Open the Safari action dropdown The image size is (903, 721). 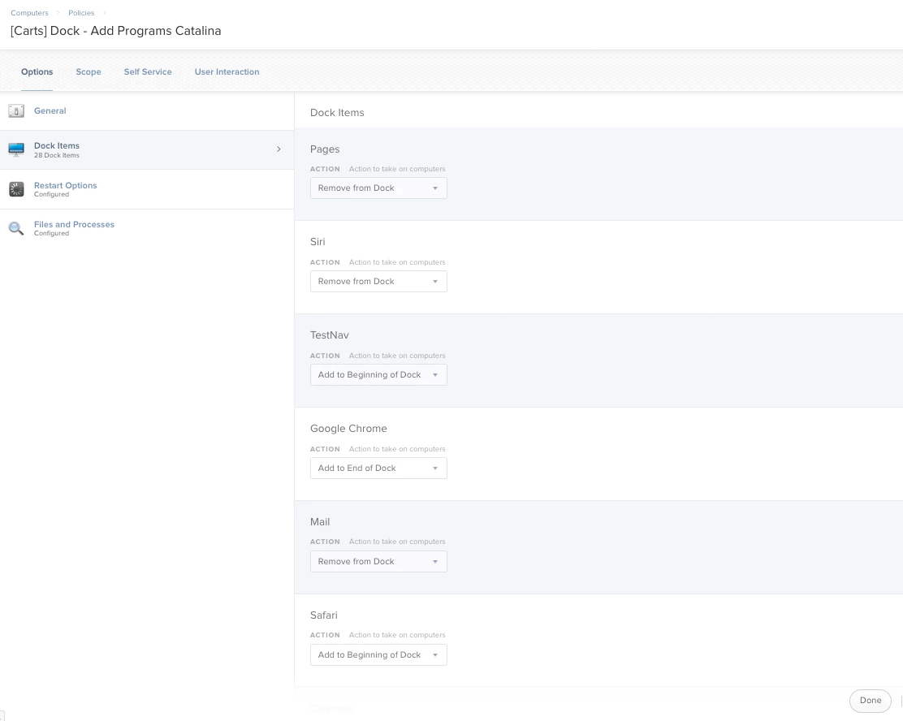[378, 654]
